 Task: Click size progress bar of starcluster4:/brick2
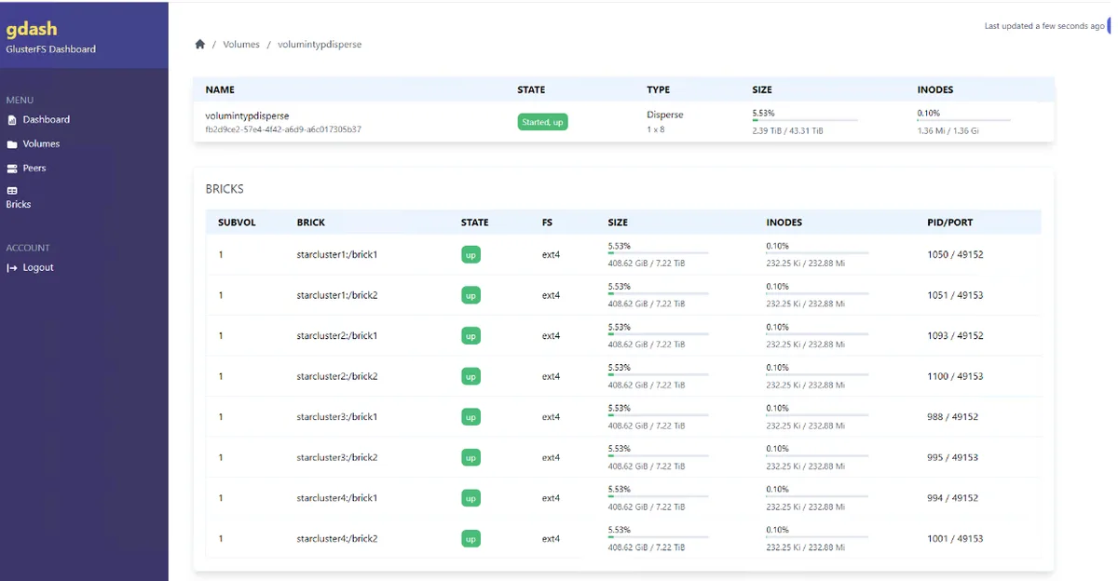[x=658, y=537]
